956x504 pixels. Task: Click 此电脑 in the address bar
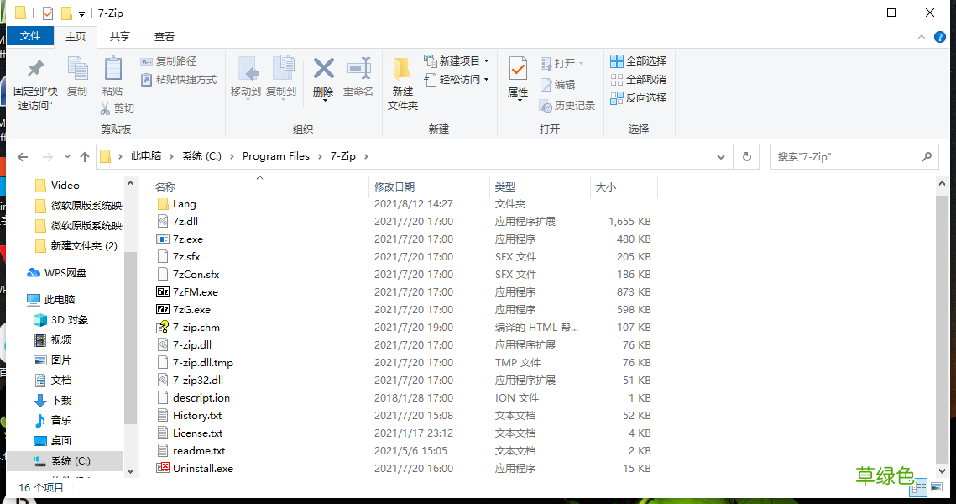pyautogui.click(x=146, y=156)
